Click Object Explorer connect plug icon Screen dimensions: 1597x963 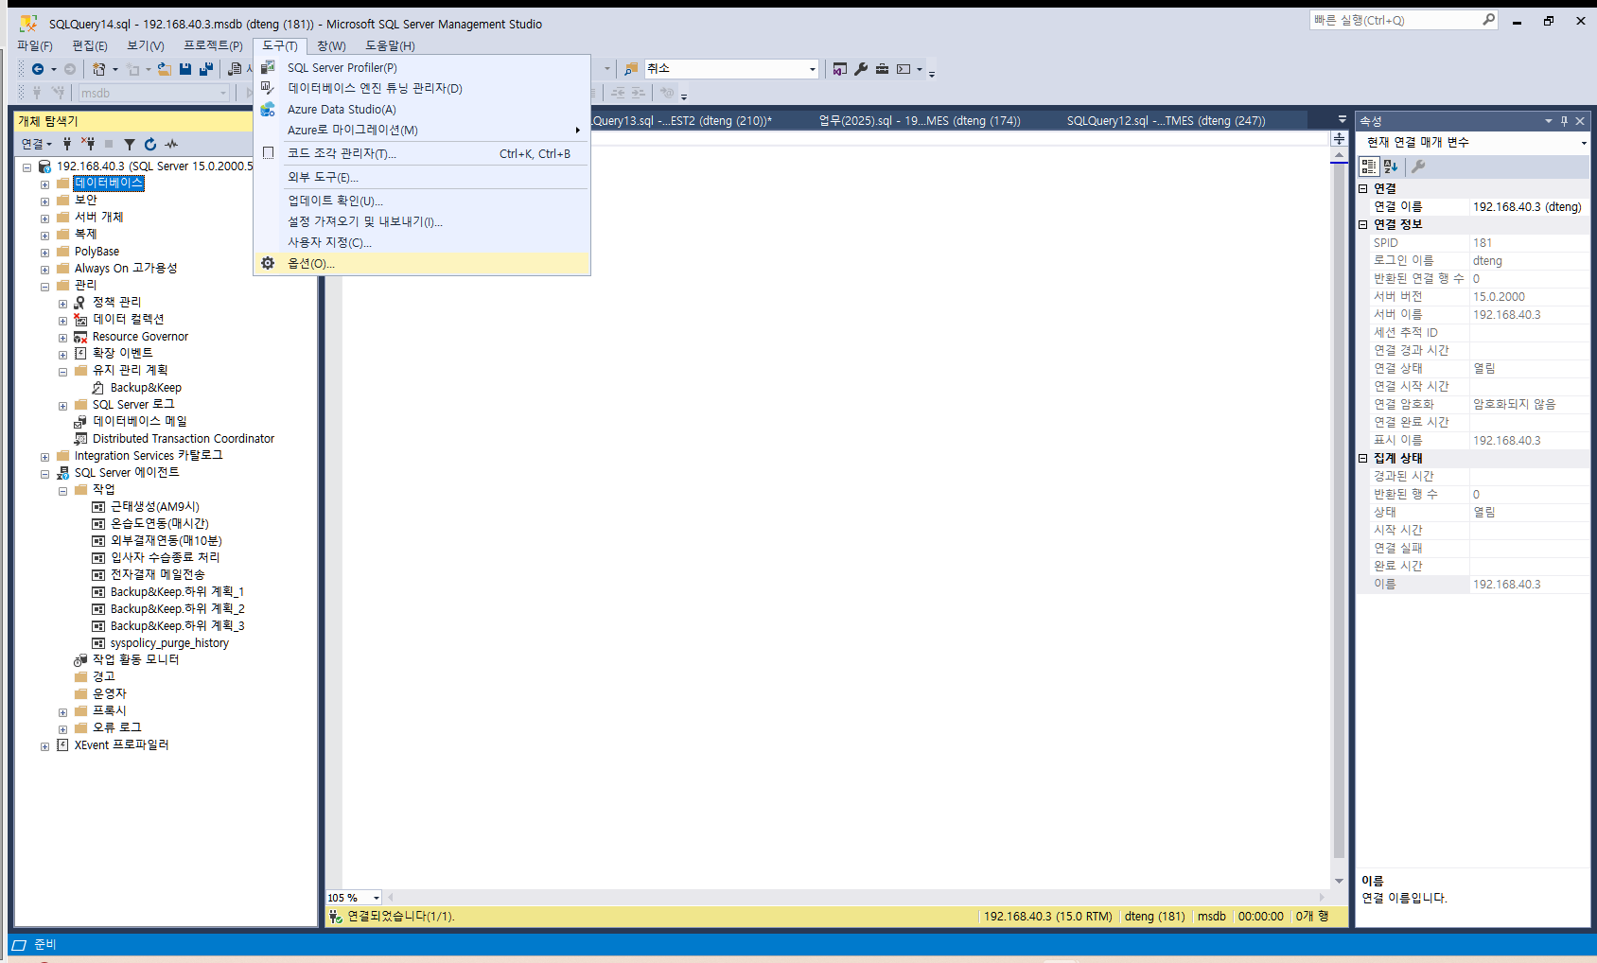click(67, 144)
